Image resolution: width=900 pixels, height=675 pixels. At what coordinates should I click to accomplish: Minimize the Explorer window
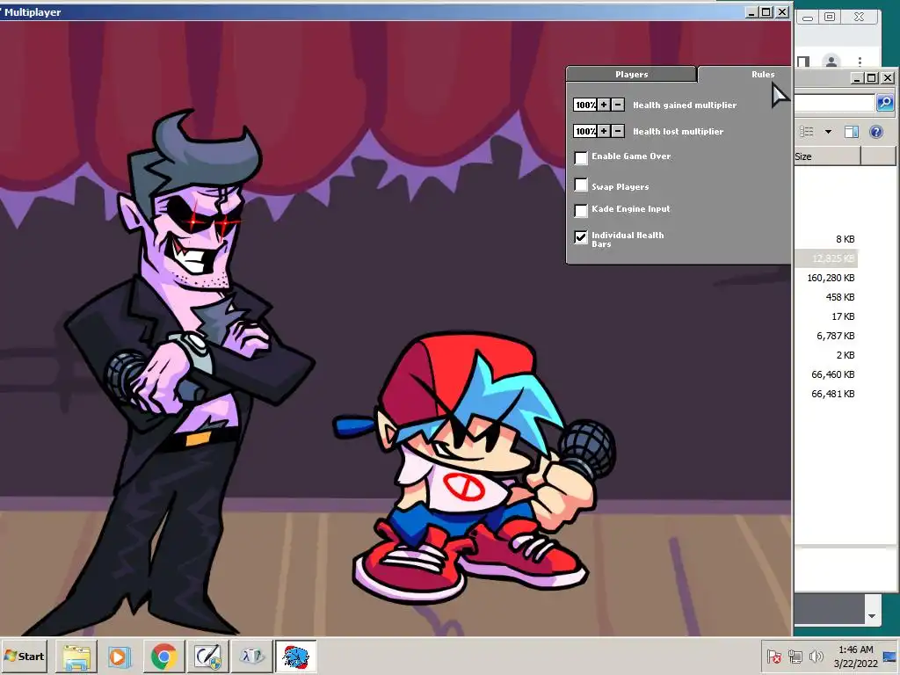tap(857, 78)
